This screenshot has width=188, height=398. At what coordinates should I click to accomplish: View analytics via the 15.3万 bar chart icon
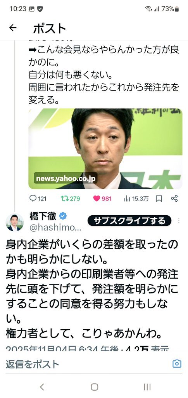tap(136, 198)
